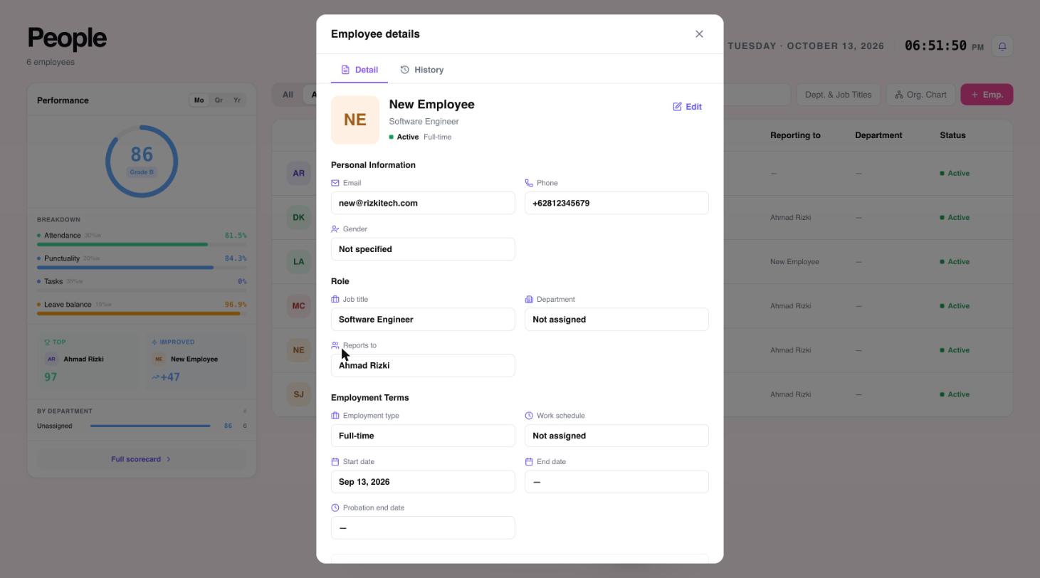
Task: Click the Work schedule field Not assigned
Action: [x=616, y=436]
